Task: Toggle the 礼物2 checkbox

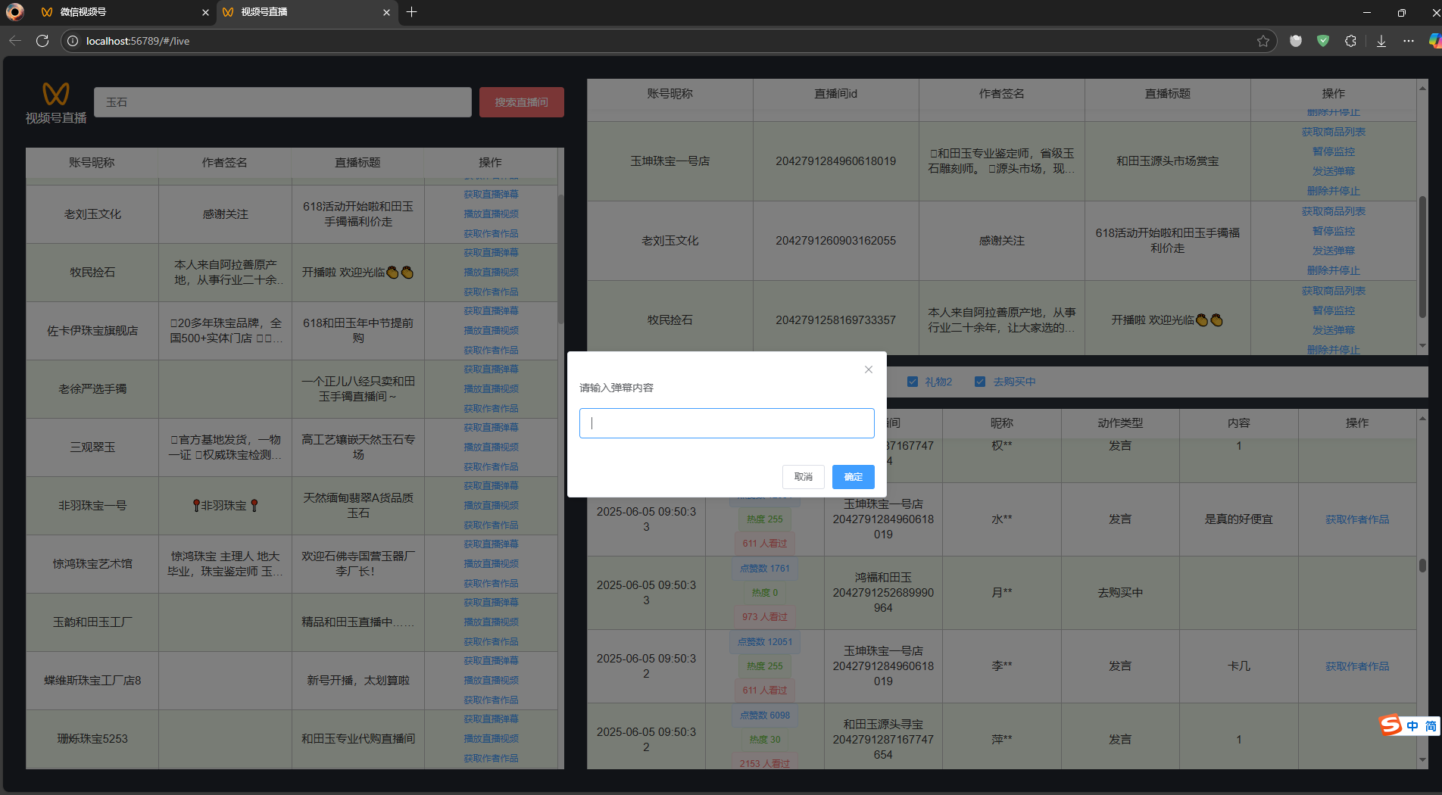Action: [x=913, y=382]
